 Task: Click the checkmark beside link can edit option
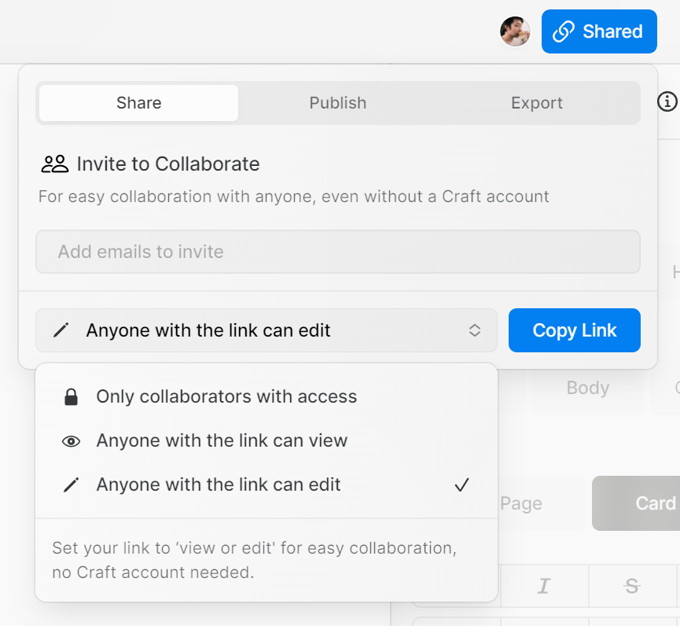[x=461, y=485]
